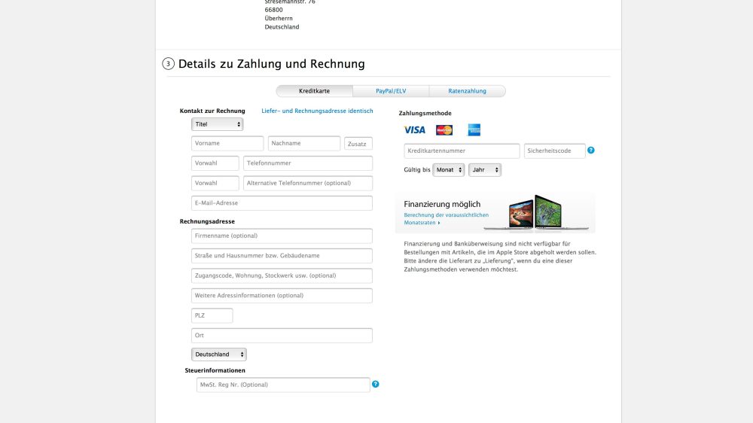The width and height of the screenshot is (753, 423).
Task: Focus the Kreditkartennummer input field
Action: (x=462, y=151)
